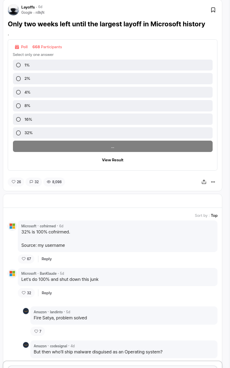Click View Result under the poll
The width and height of the screenshot is (230, 368).
(112, 160)
